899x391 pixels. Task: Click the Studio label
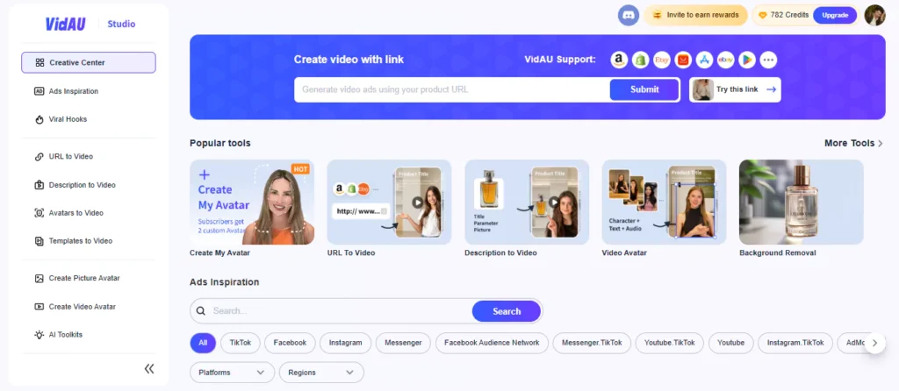point(121,24)
